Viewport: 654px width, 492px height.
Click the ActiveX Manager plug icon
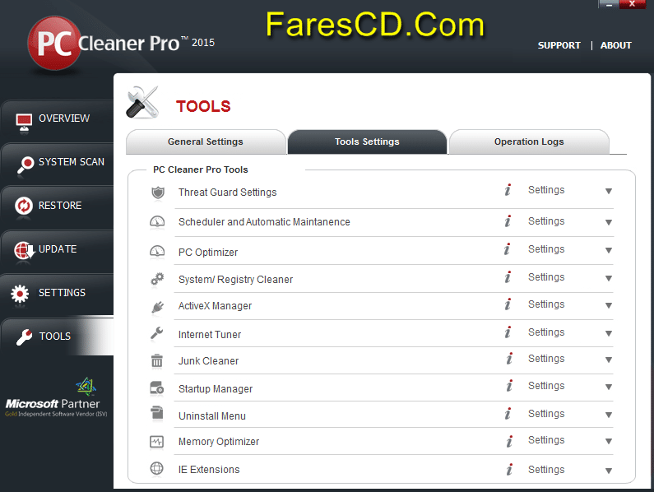click(x=158, y=307)
